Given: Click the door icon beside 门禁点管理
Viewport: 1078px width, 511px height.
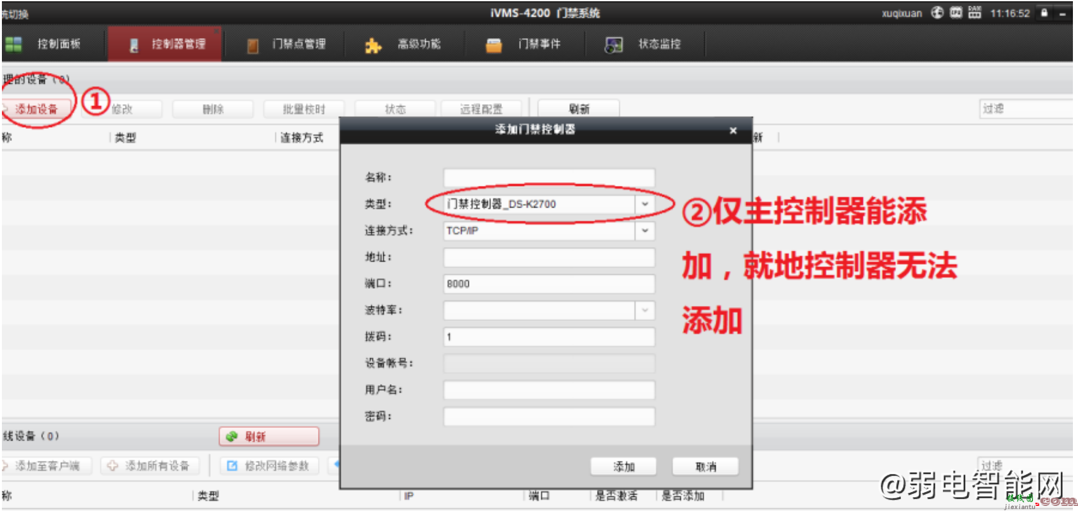Looking at the screenshot, I should click(253, 46).
